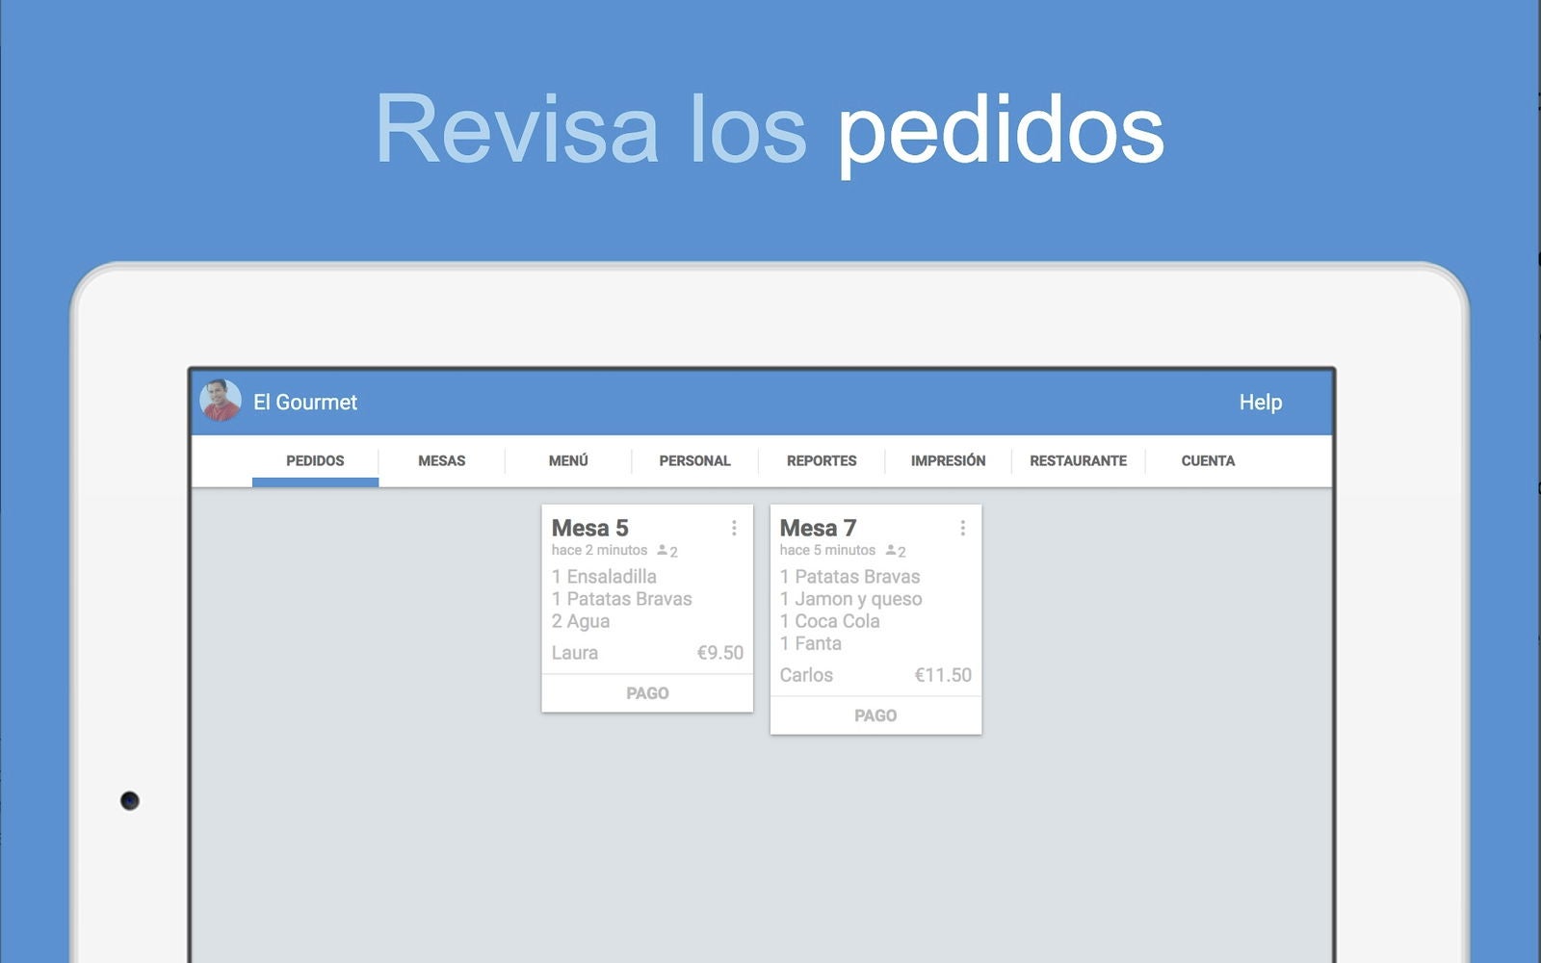
Task: Open the REPORTES section
Action: [820, 460]
